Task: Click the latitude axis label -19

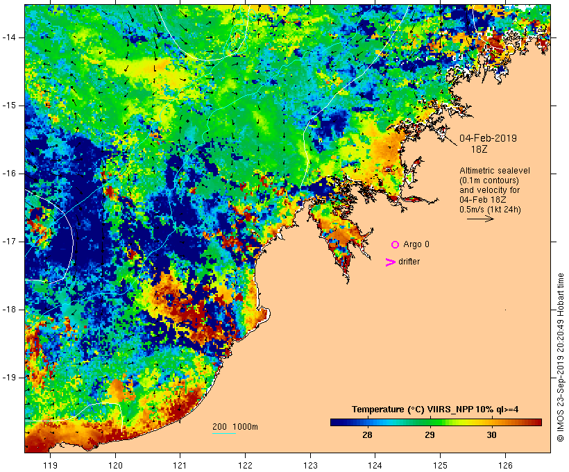Action: tap(9, 378)
